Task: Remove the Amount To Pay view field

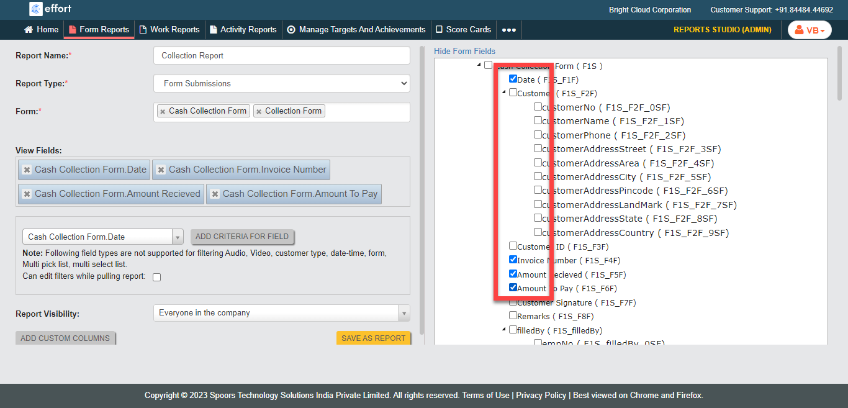Action: 215,194
